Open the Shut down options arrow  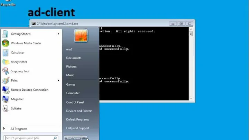point(84,138)
